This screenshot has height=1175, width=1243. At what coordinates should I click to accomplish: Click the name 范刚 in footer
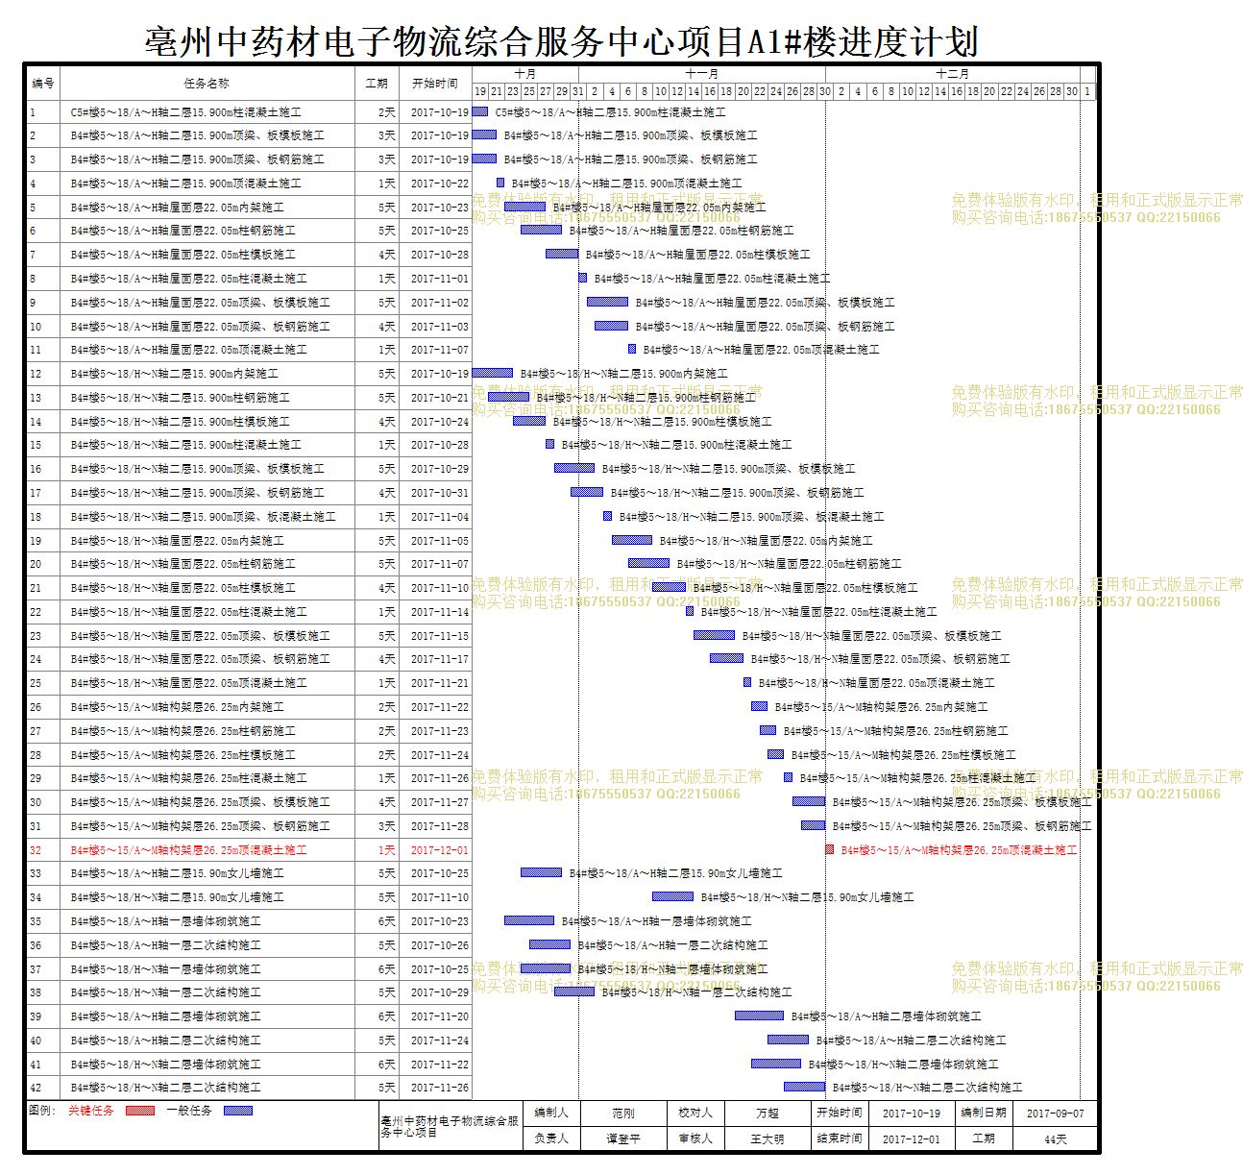click(x=623, y=1114)
